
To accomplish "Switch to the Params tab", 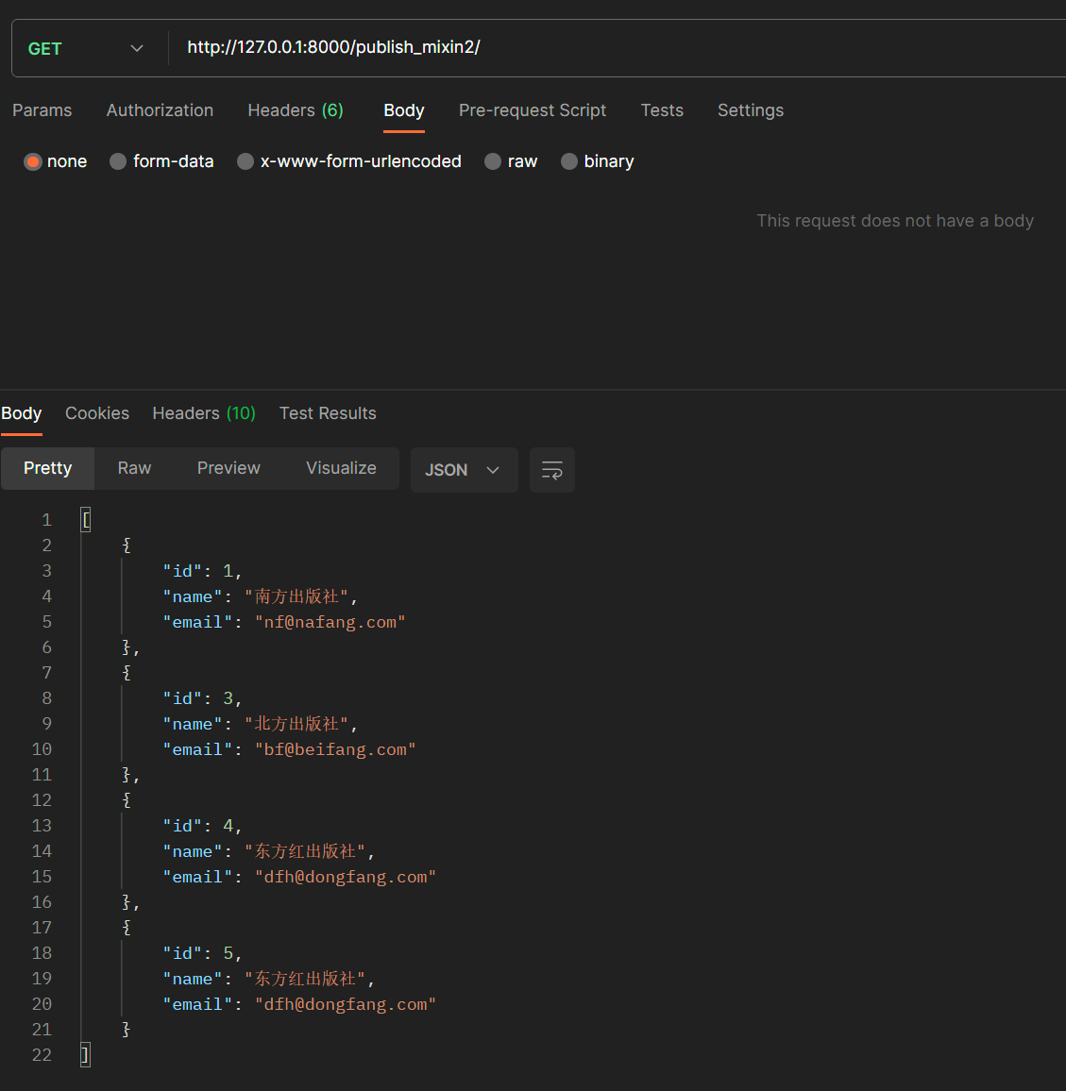I will 42,110.
